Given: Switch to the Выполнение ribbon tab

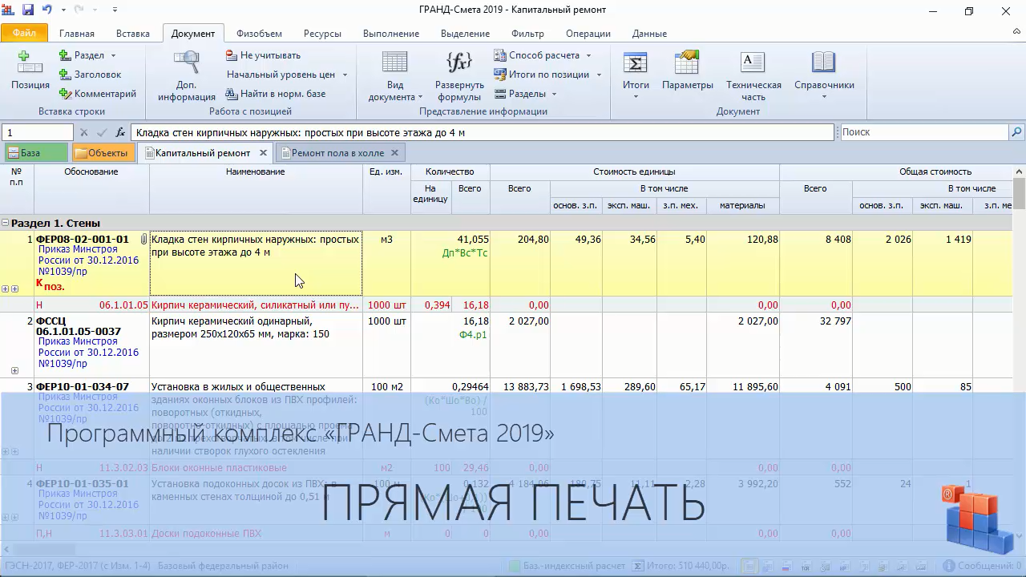Looking at the screenshot, I should 391,34.
